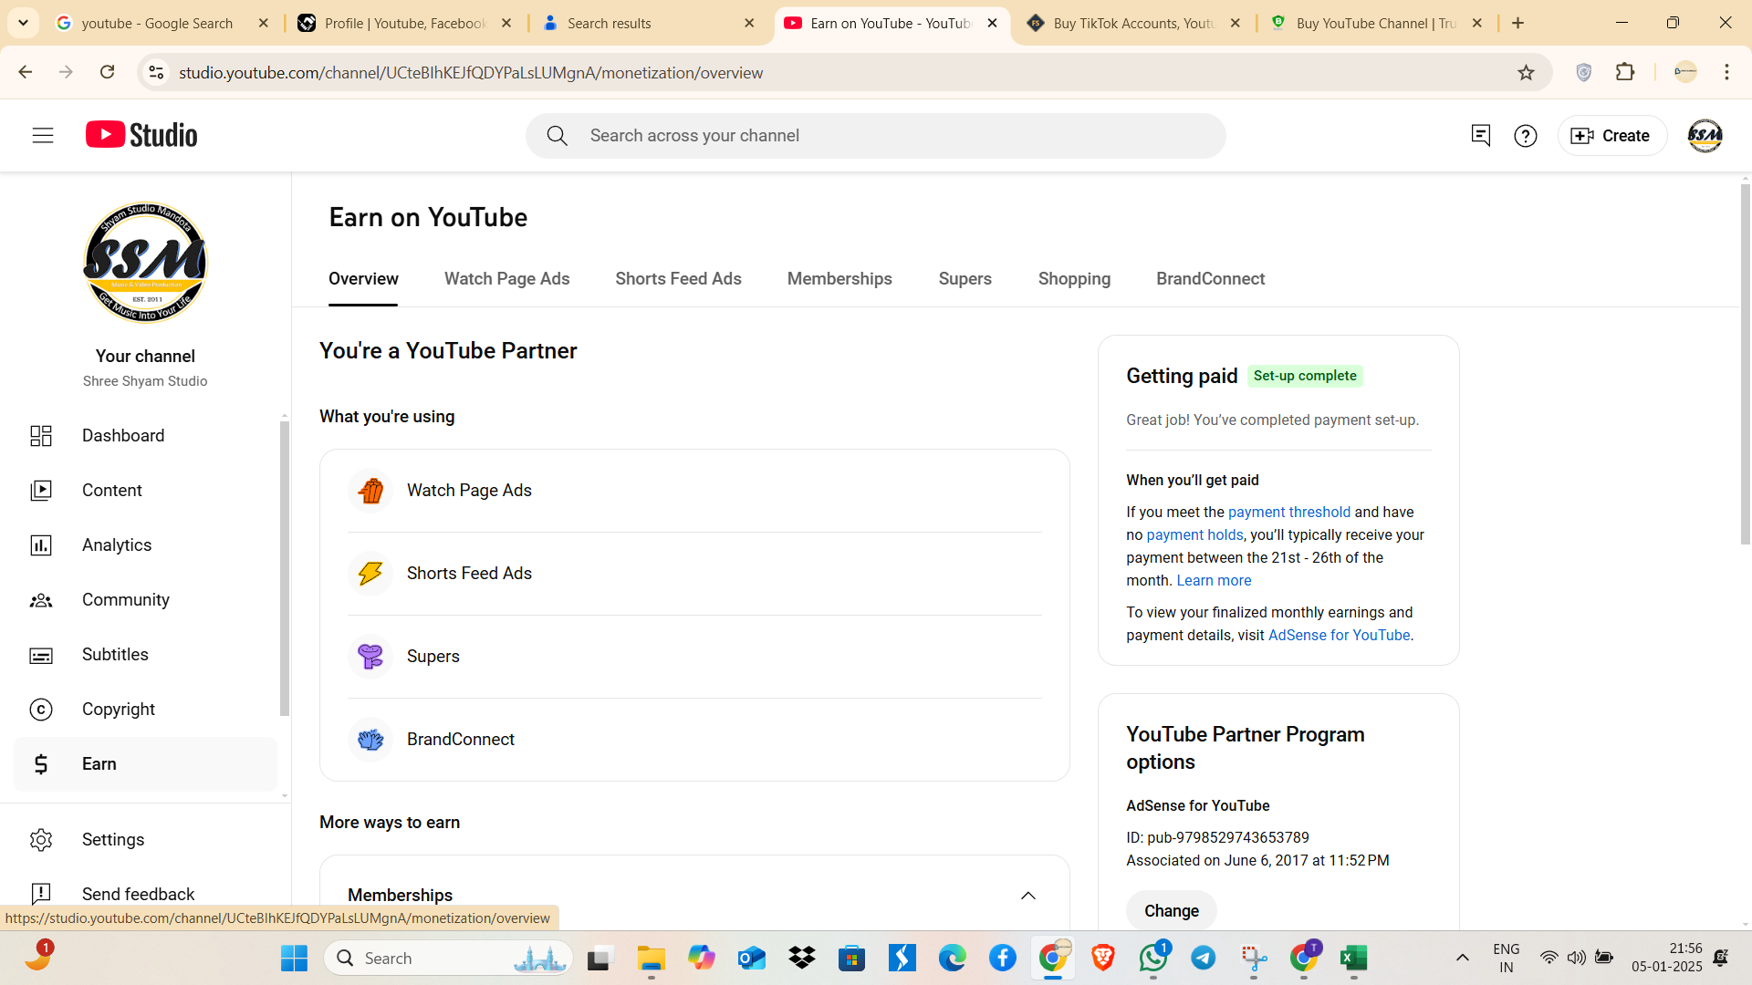This screenshot has height=985, width=1752.
Task: Open the hamburger guide menu
Action: pos(43,136)
